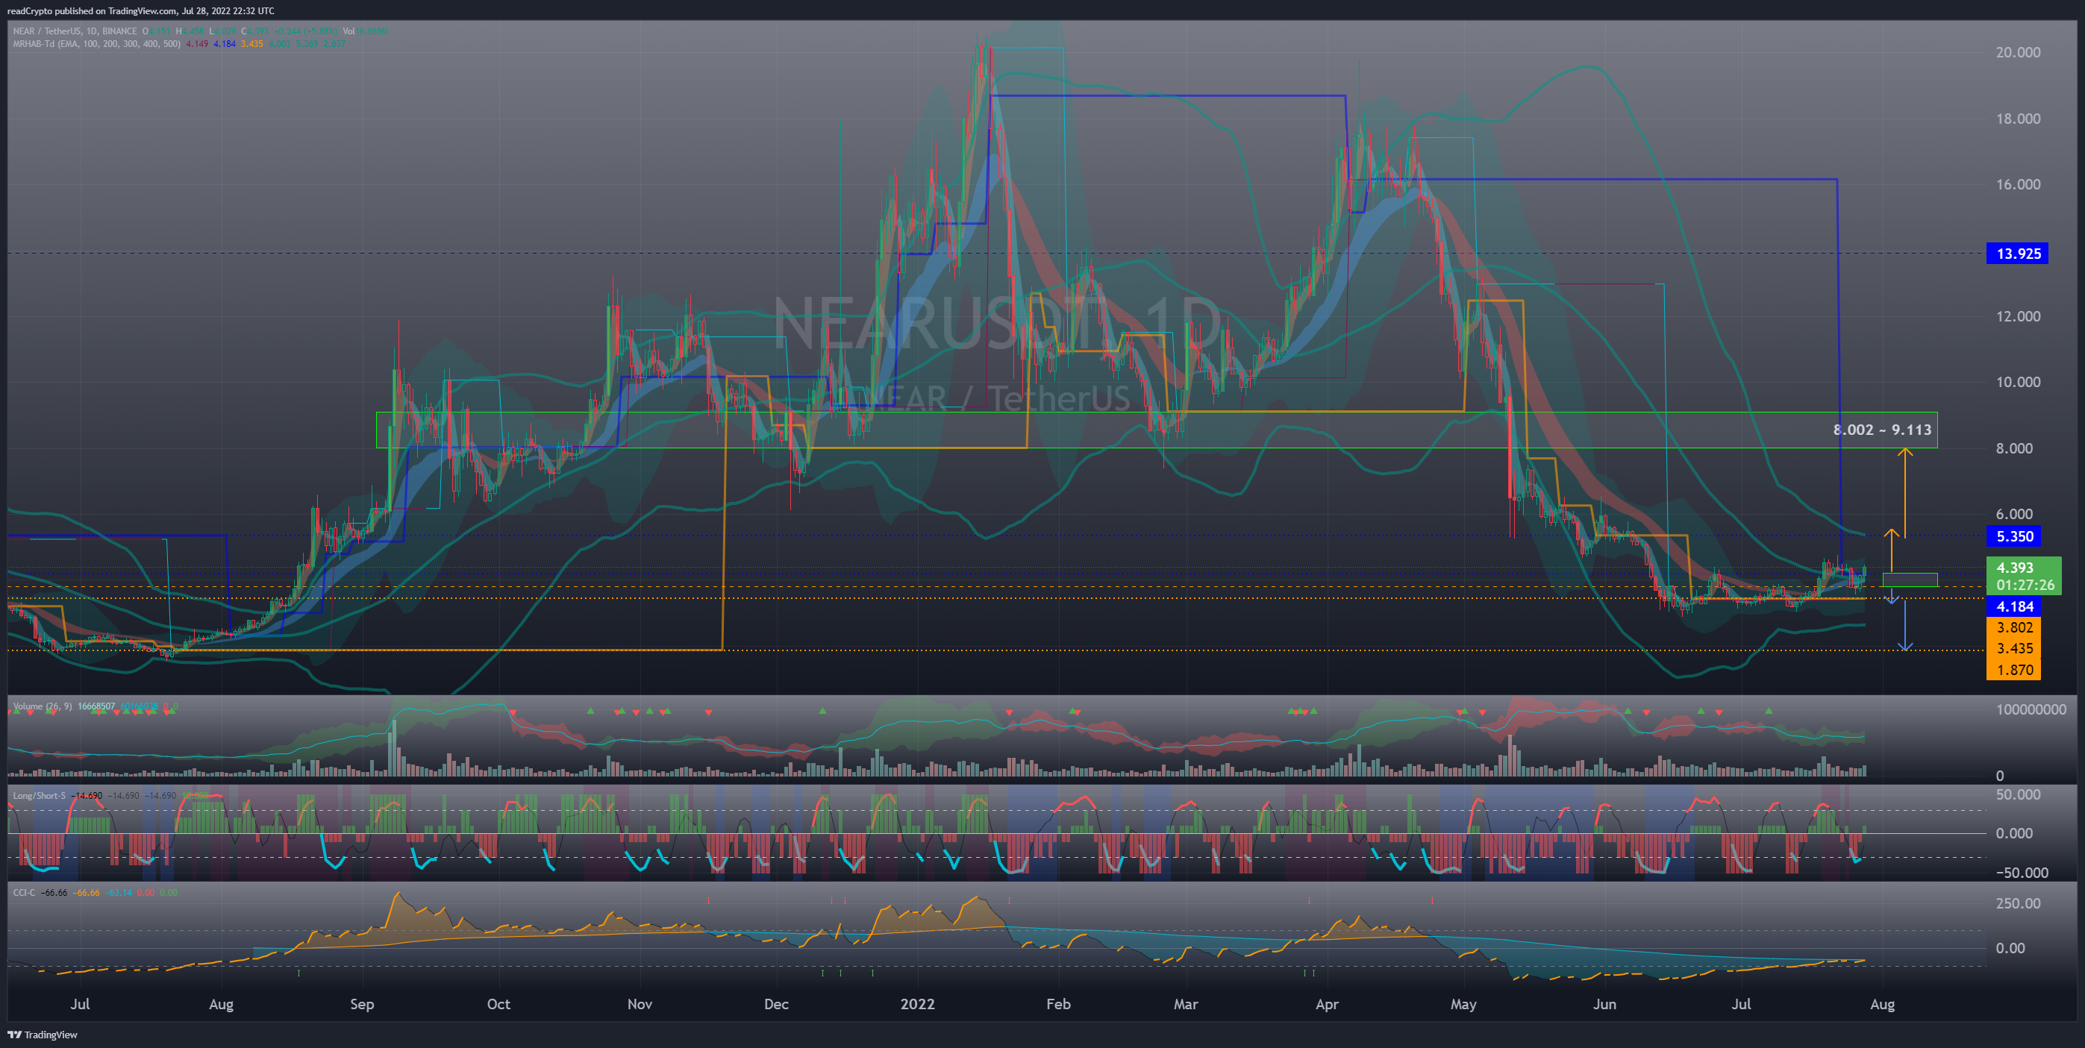
Task: Click the Vol 16.669M reading
Action: pos(366,31)
